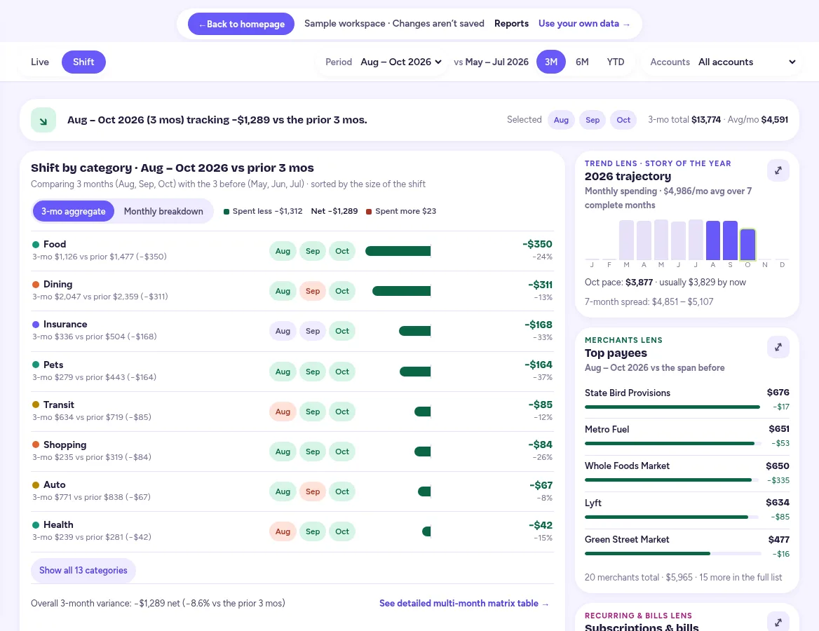This screenshot has height=631, width=819.
Task: Click the Food shift bar
Action: tap(398, 251)
